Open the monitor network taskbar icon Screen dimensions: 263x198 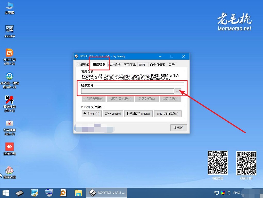tap(34, 193)
